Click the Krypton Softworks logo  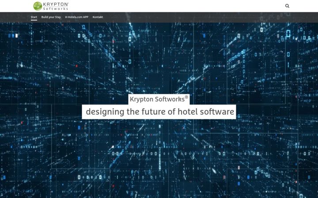(51, 6)
